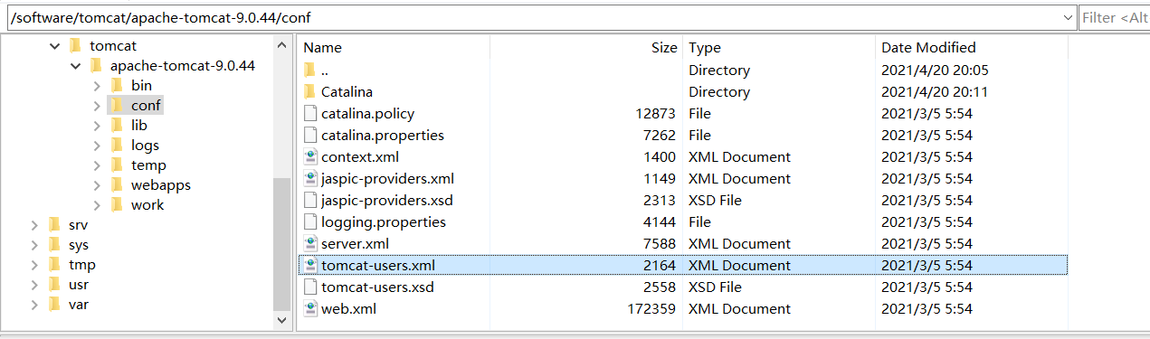Expand the lib folder node
The height and width of the screenshot is (339, 1150).
click(97, 126)
